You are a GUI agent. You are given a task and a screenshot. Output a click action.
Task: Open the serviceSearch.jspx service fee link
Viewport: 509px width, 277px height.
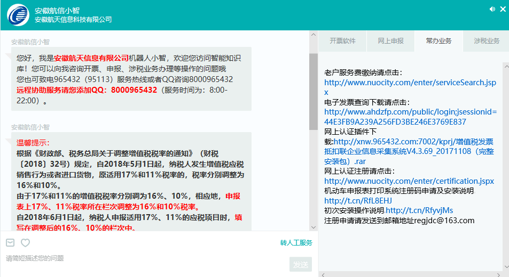pos(410,87)
